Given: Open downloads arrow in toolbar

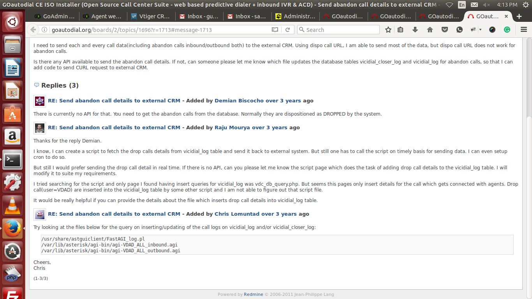Looking at the screenshot, I should (x=415, y=30).
